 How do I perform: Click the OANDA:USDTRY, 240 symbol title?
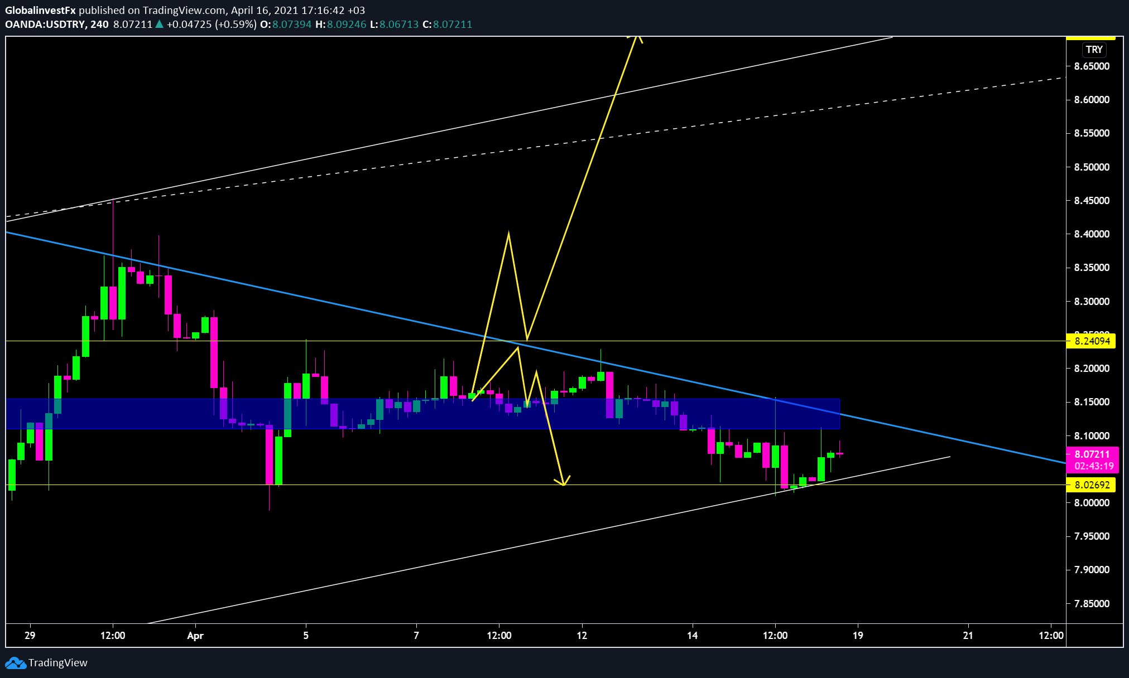point(57,25)
